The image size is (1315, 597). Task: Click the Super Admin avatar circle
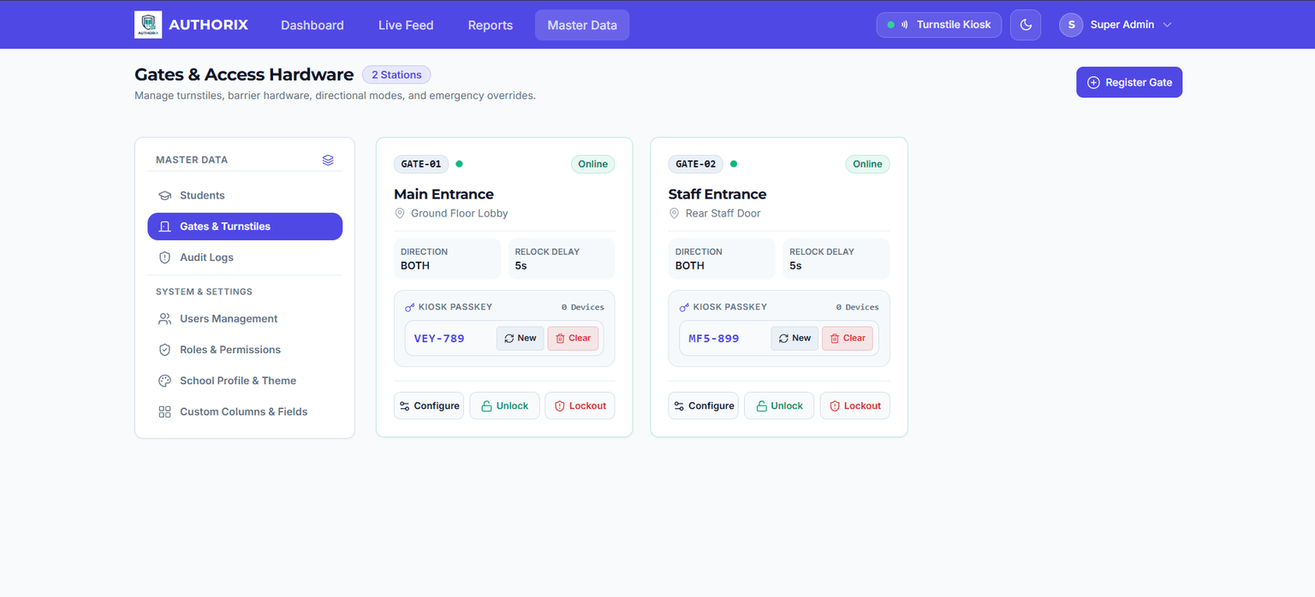(1071, 25)
